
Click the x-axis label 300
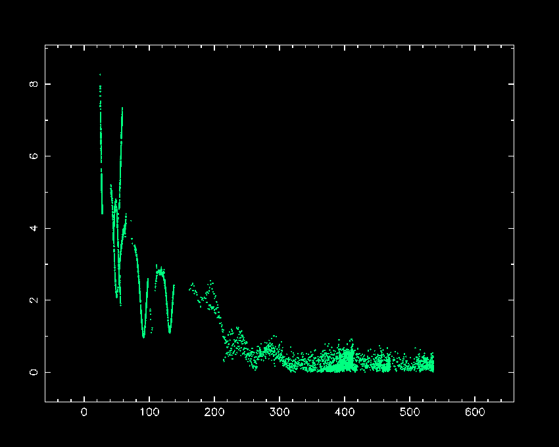point(279,412)
